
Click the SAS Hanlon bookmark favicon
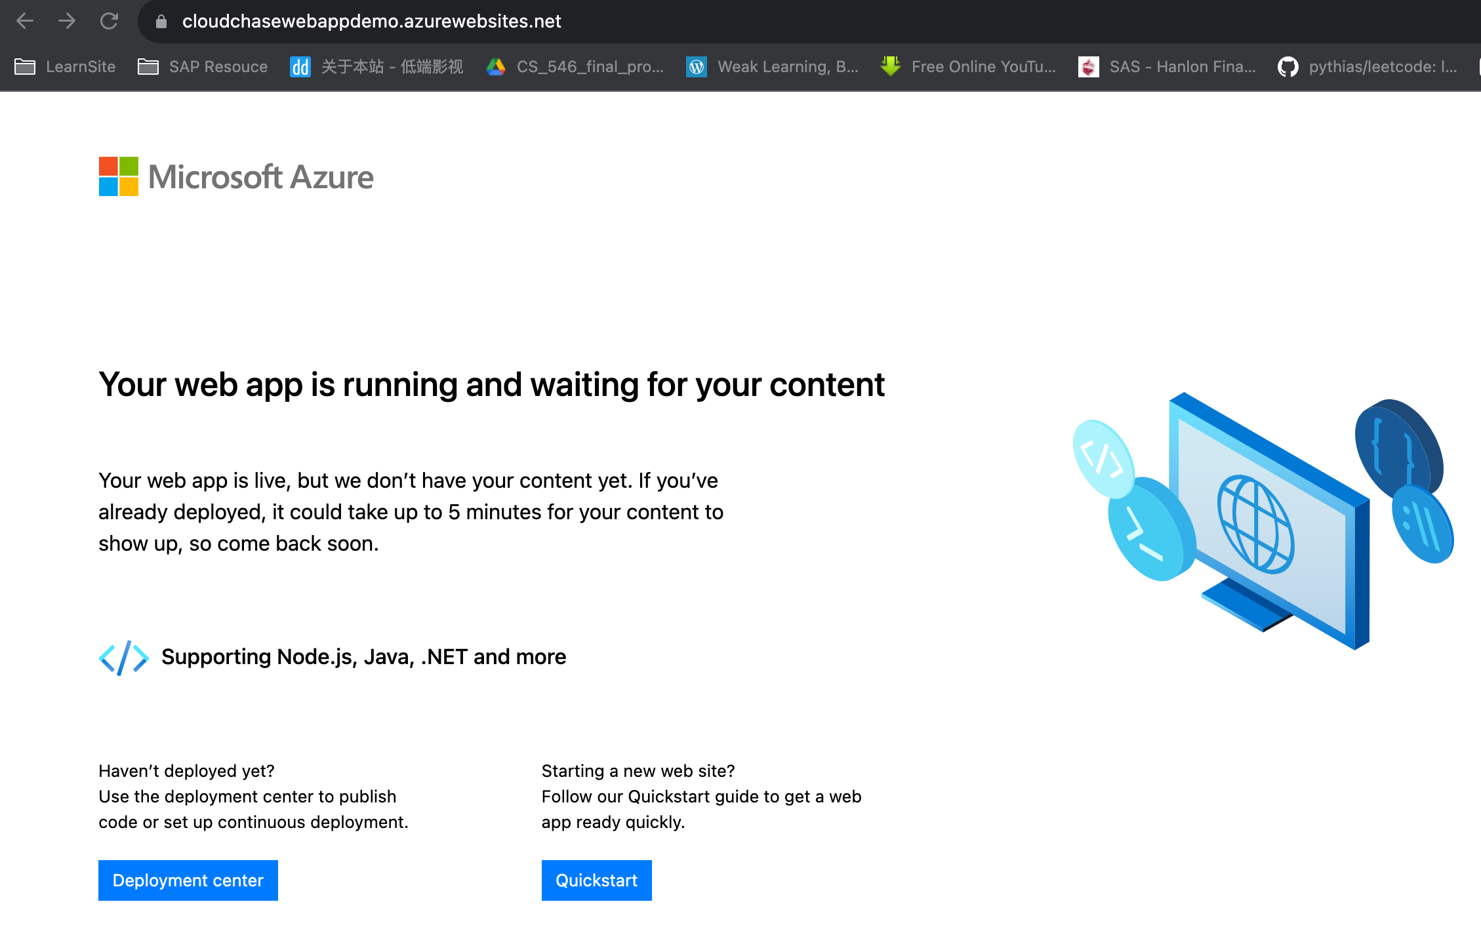(1089, 67)
